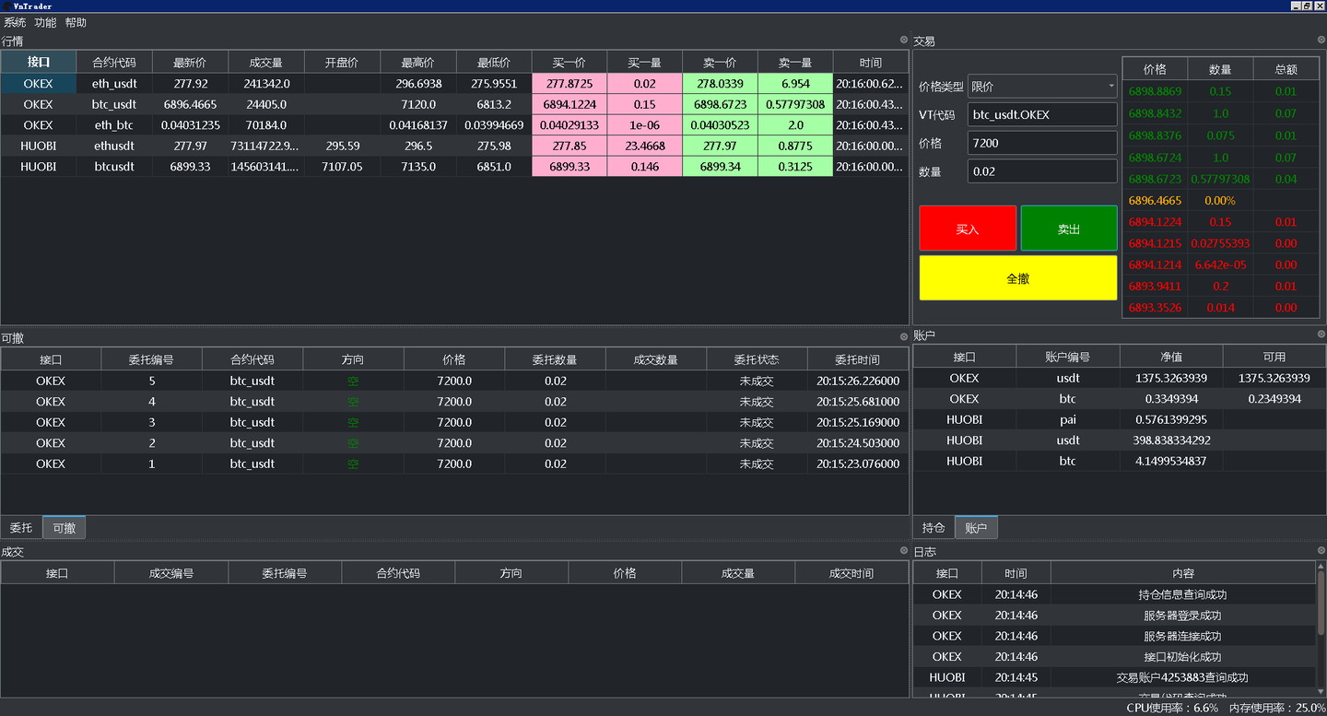Open the 帮助 menu
This screenshot has height=716, width=1327.
tap(76, 22)
